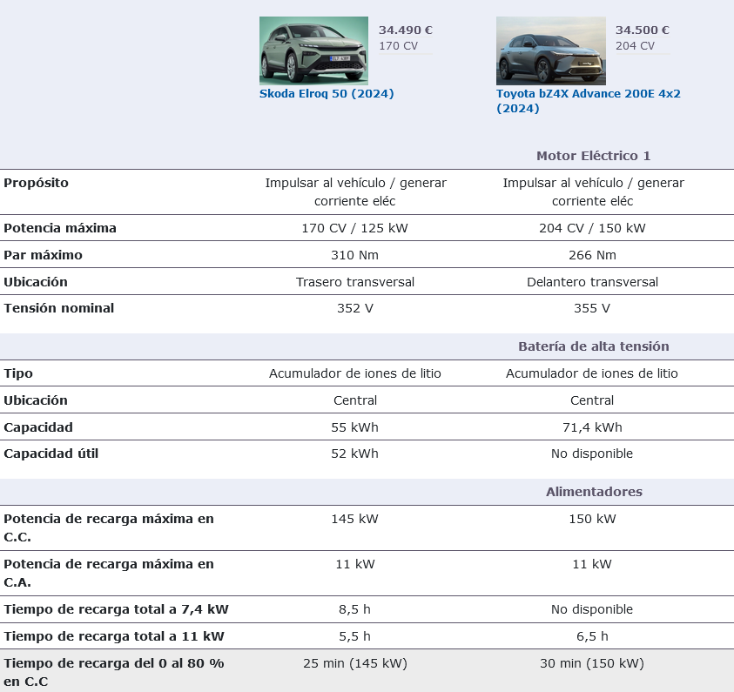Select the Toyota price 34.500 €
The image size is (734, 692).
point(643,30)
